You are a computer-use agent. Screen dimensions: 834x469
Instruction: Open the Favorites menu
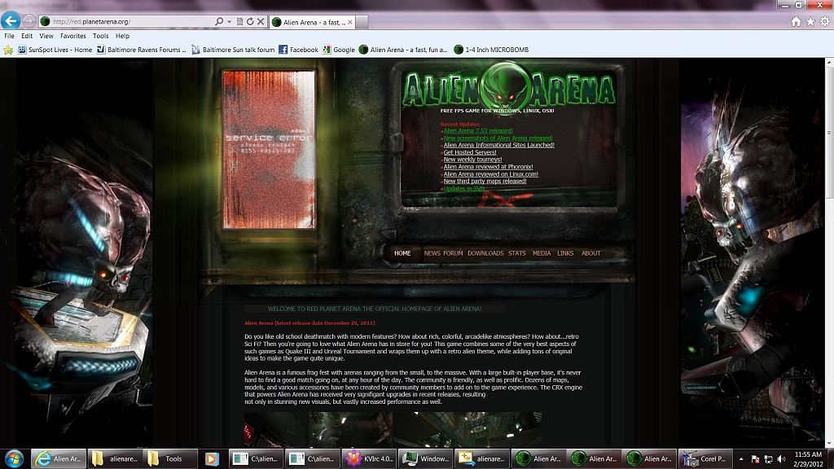click(72, 36)
